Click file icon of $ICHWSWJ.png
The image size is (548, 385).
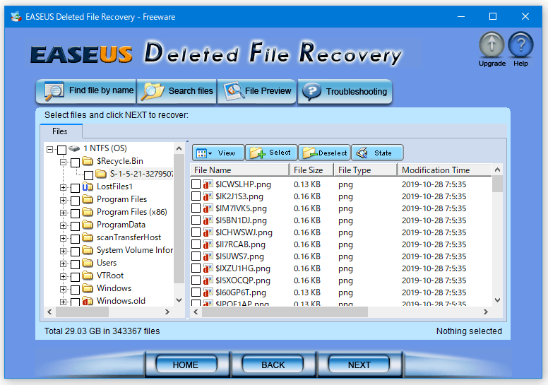(x=208, y=232)
